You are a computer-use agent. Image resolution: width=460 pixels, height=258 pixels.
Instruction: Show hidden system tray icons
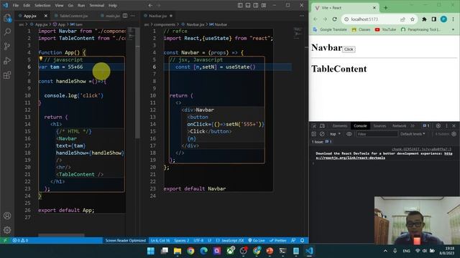[385, 251]
